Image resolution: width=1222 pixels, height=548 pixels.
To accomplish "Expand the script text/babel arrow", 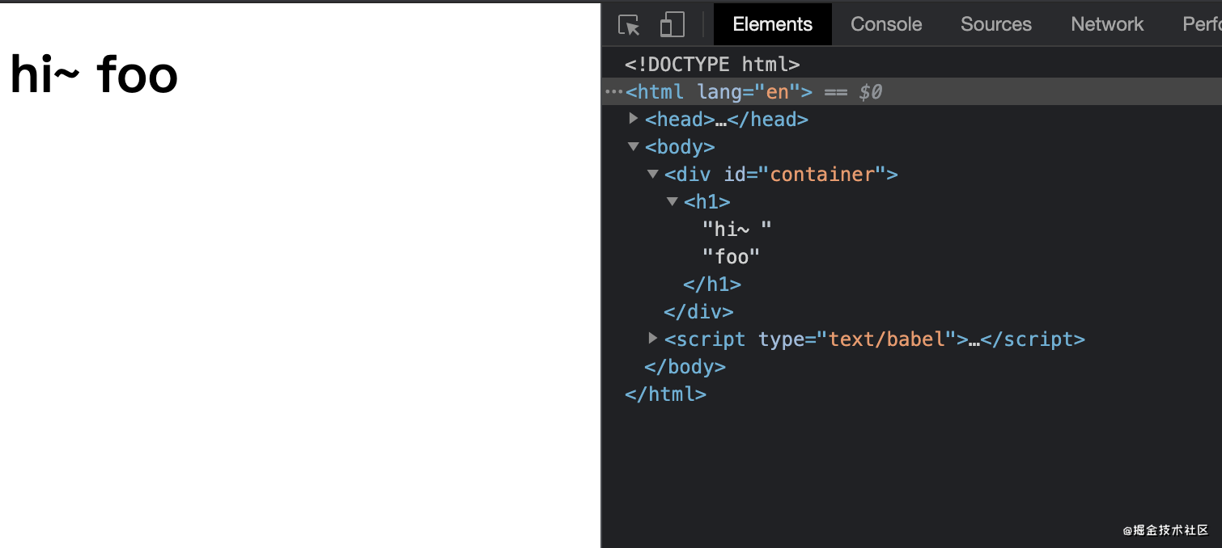I will 653,339.
